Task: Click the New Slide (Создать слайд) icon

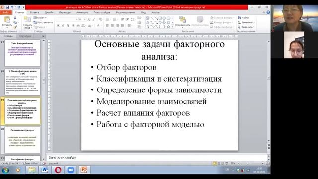Action: (x=27, y=20)
